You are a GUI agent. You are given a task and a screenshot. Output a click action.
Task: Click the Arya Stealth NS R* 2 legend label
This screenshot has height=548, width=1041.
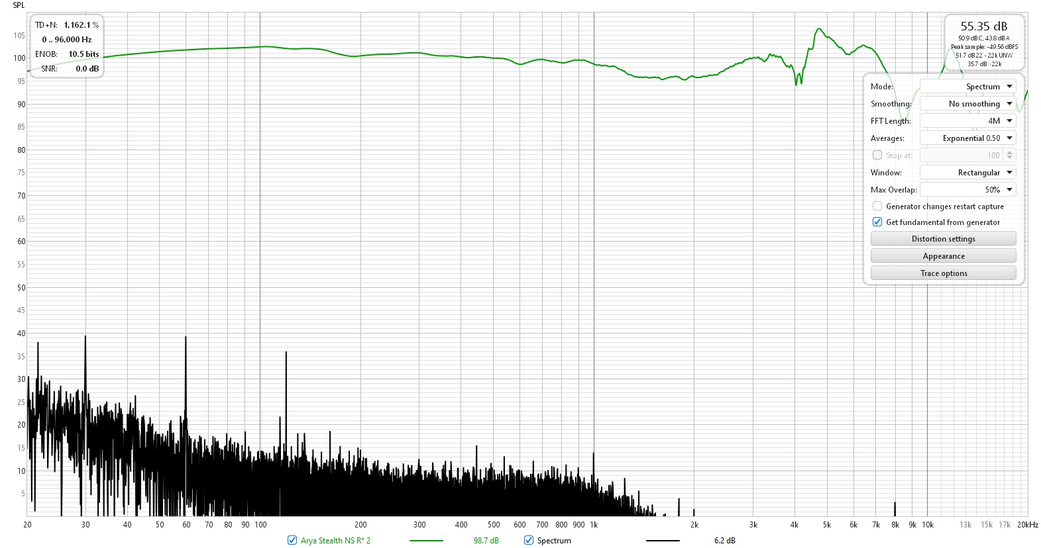pos(335,541)
